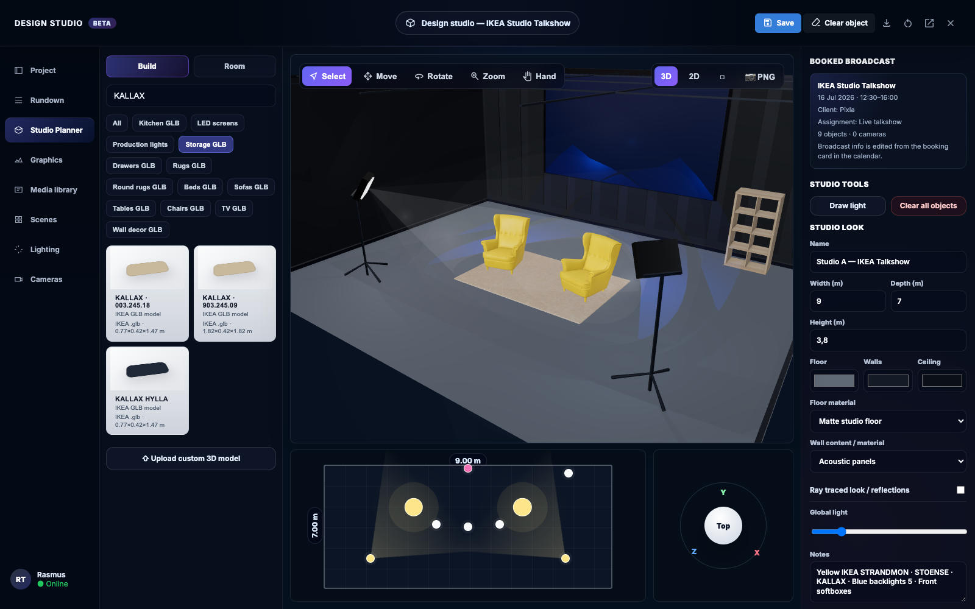Click Upload custom 3D model button
This screenshot has height=609, width=975.
pos(191,459)
